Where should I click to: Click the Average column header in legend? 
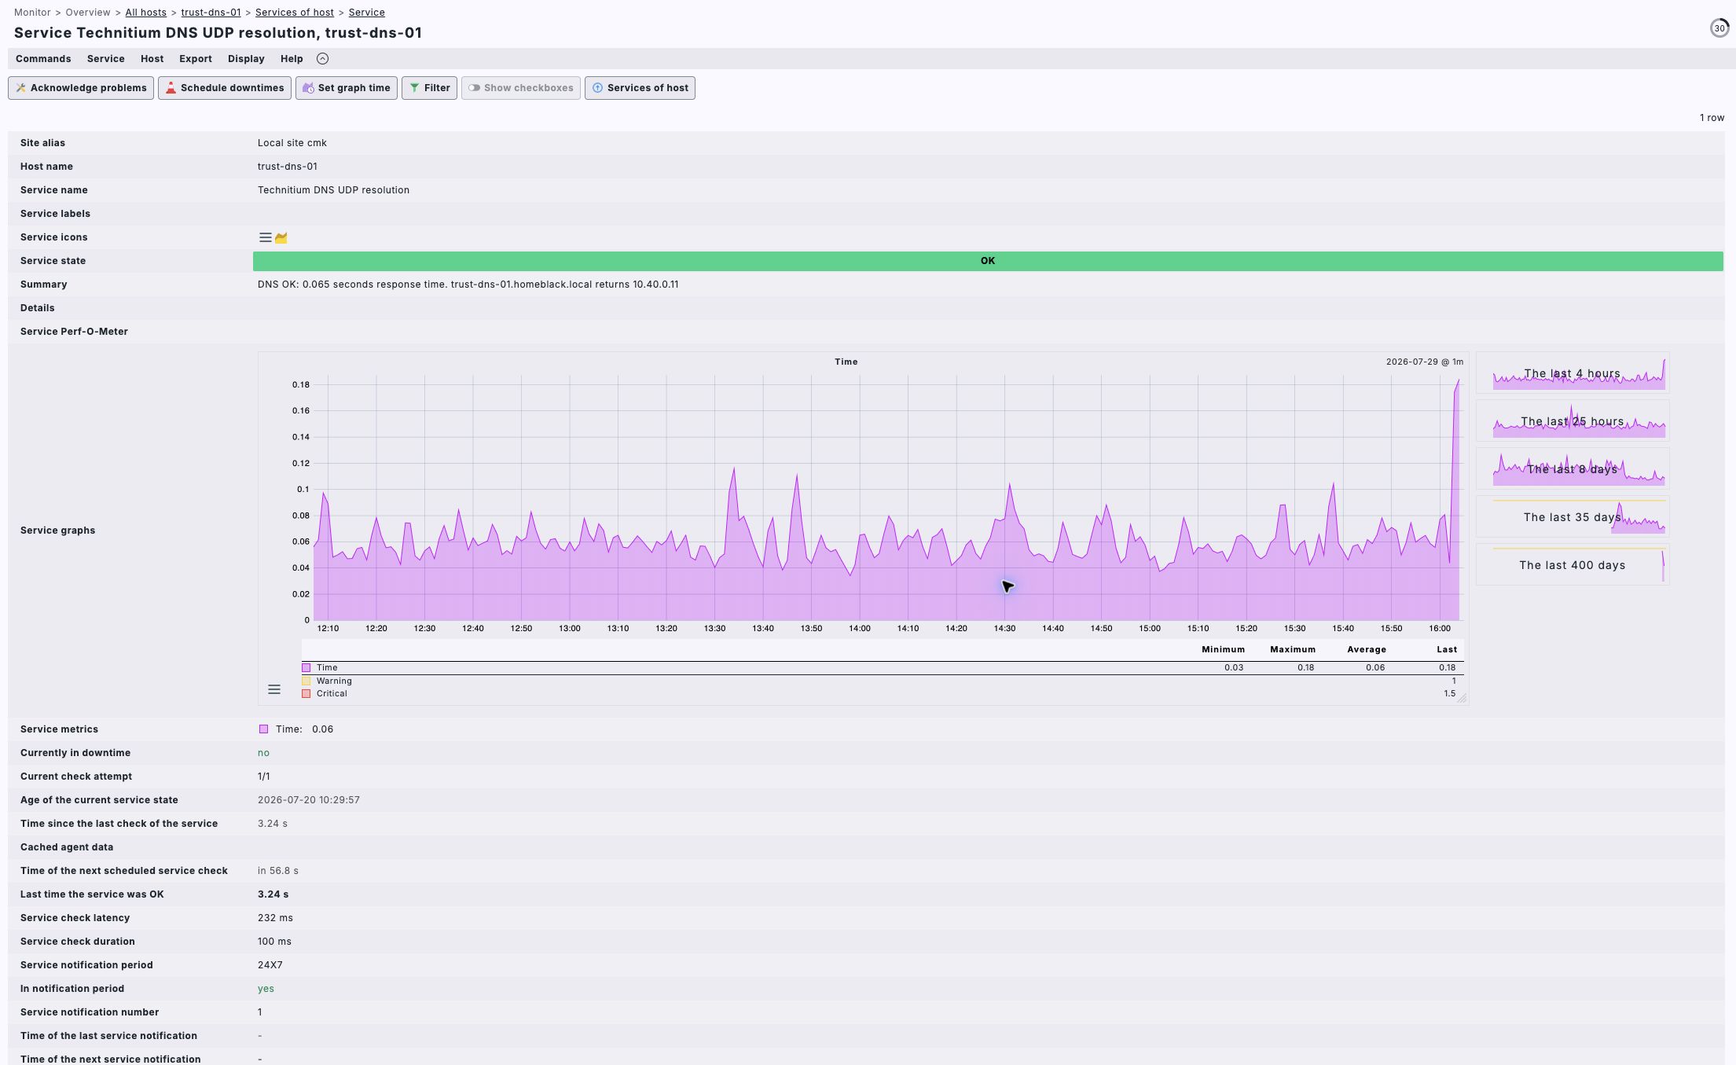pyautogui.click(x=1367, y=649)
